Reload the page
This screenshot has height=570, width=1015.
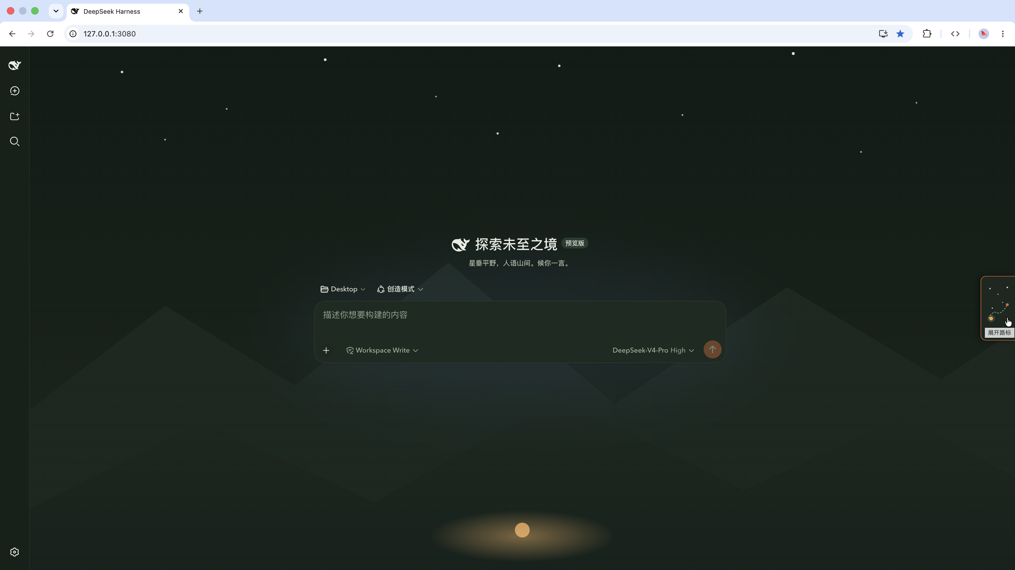point(50,34)
